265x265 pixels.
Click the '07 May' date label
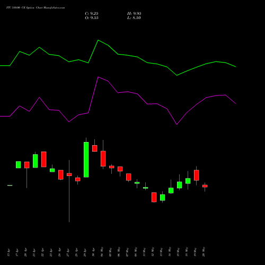click(127, 252)
